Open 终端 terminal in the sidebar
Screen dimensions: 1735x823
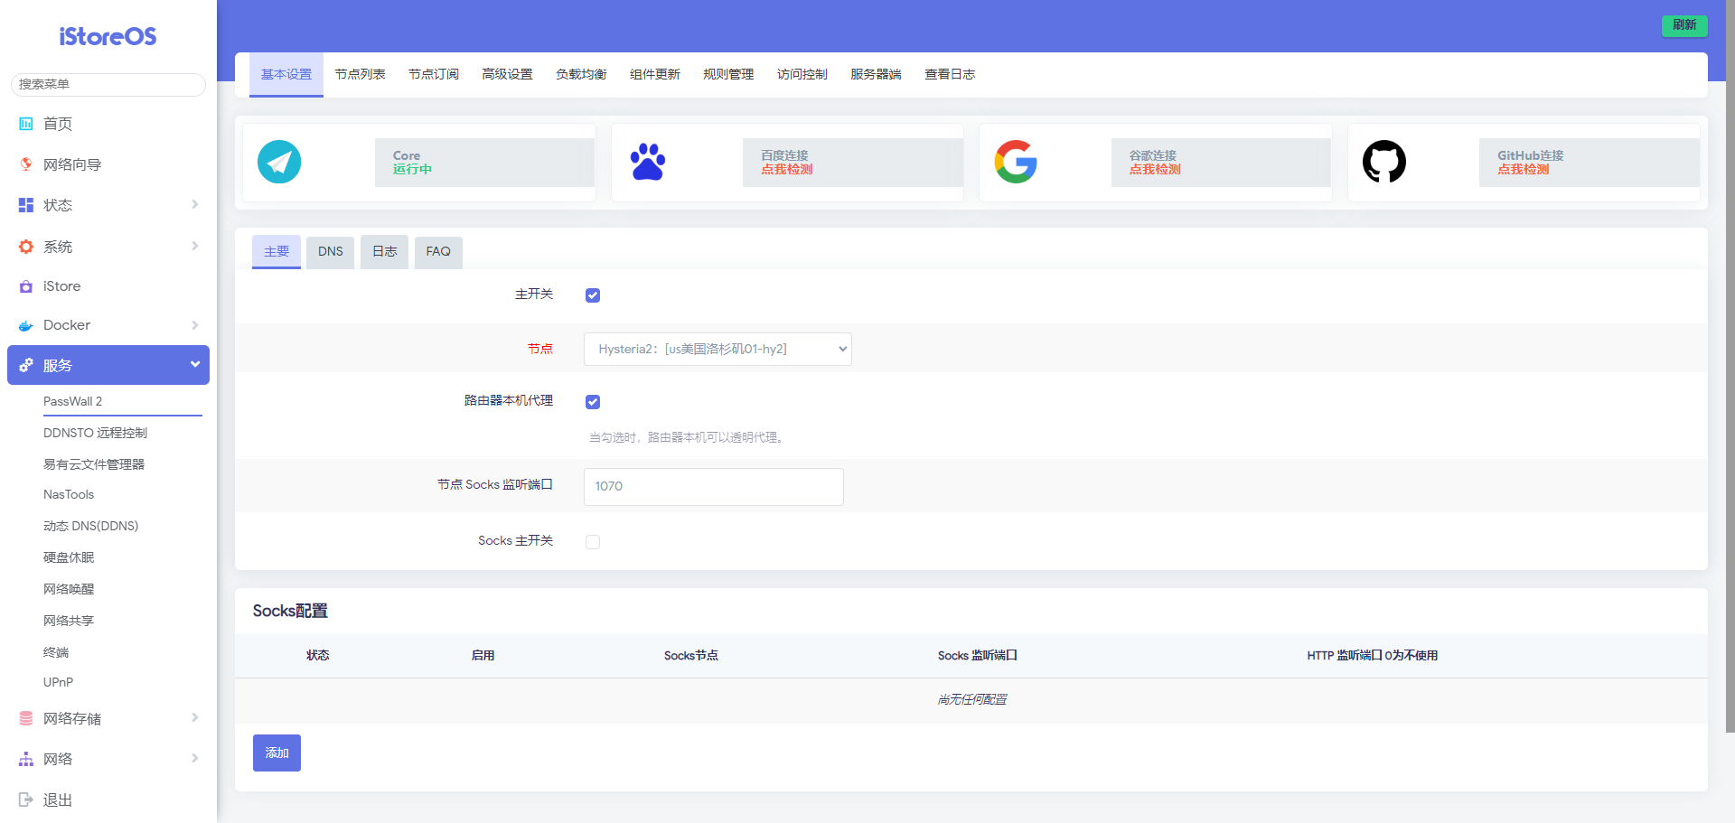56,652
